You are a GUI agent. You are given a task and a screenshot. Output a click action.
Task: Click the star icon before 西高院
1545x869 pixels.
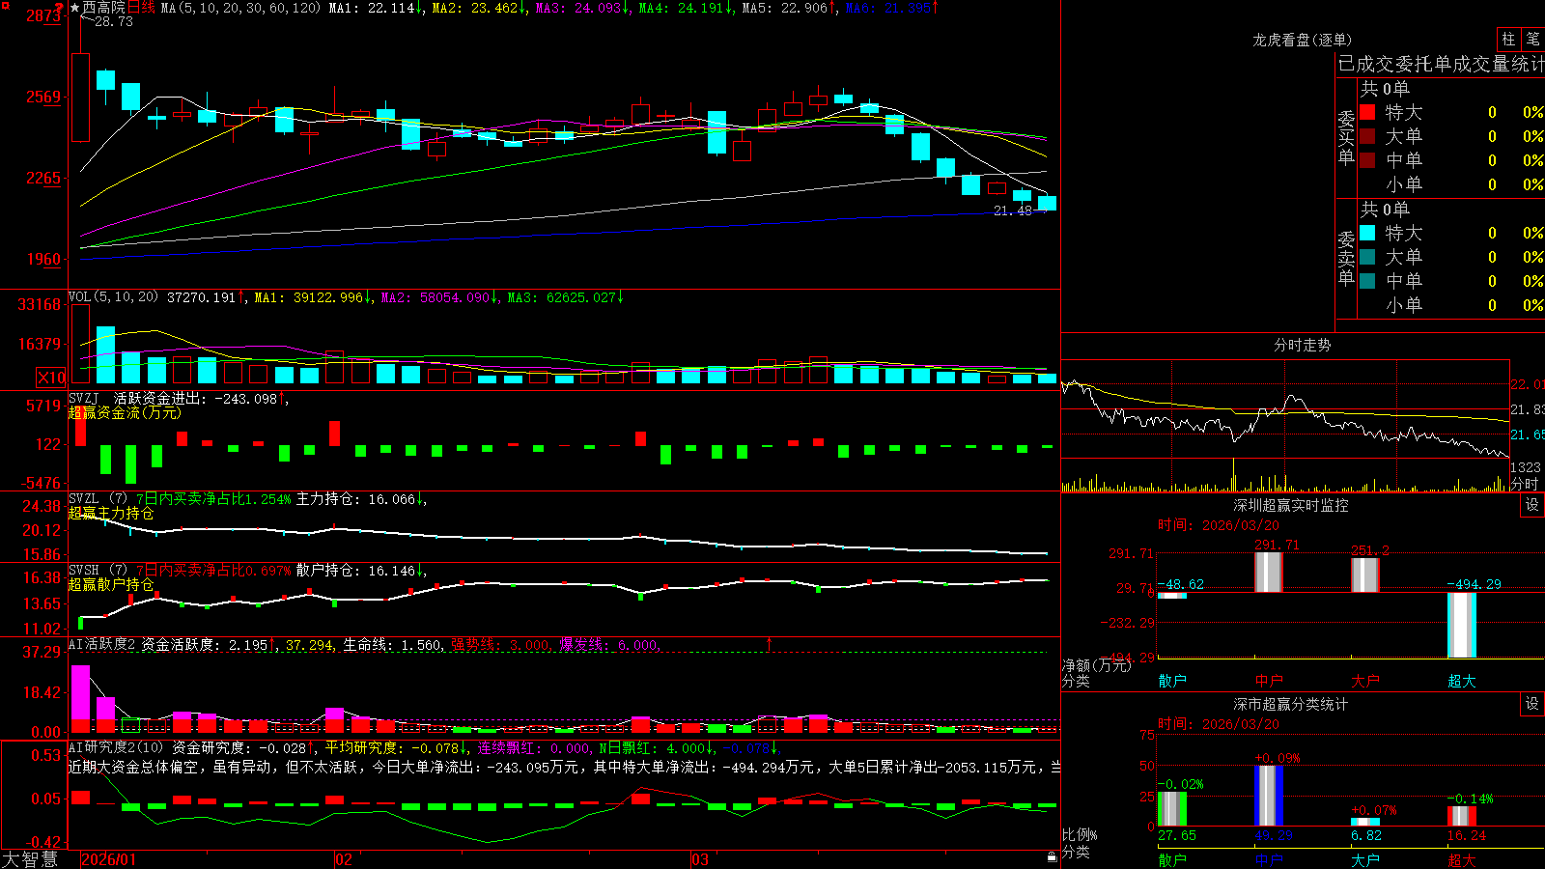(75, 8)
